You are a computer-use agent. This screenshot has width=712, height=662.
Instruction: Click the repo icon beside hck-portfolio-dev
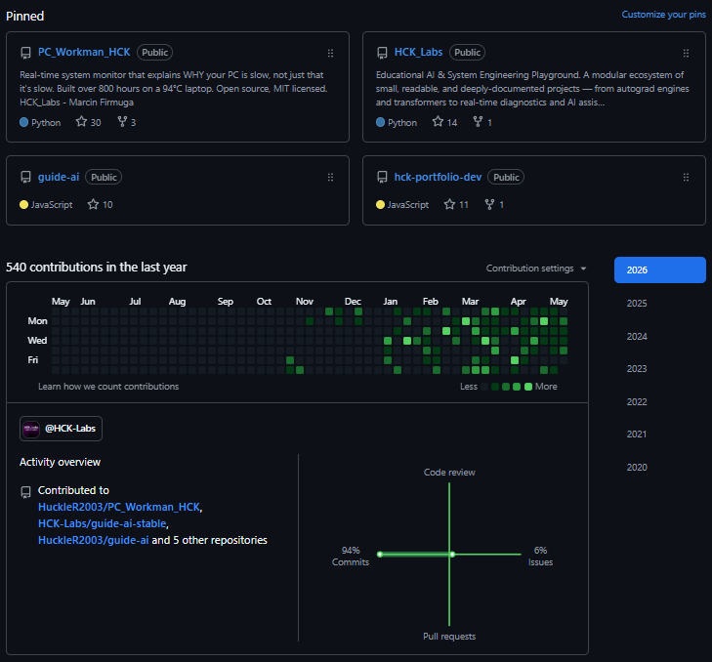click(x=382, y=177)
